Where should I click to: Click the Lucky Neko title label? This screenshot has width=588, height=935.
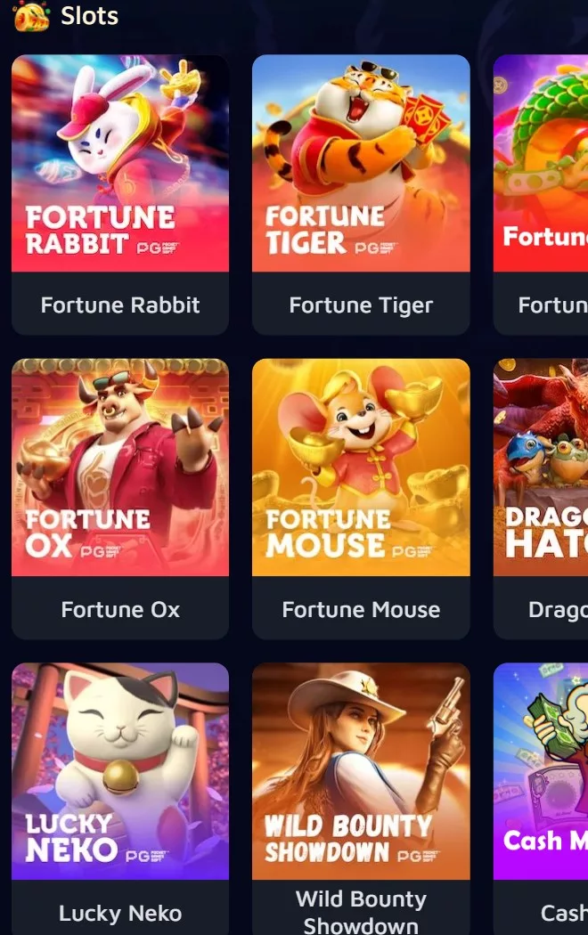120,914
